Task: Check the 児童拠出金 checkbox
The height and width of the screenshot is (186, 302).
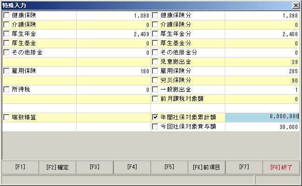Action: point(155,62)
